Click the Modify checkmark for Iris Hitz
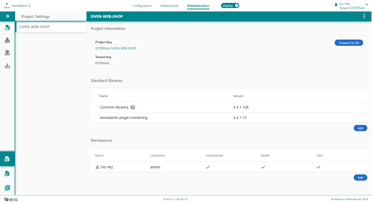 pos(263,167)
